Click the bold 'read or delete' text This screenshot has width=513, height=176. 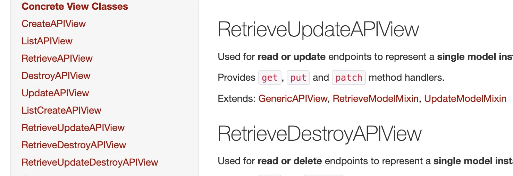[289, 161]
